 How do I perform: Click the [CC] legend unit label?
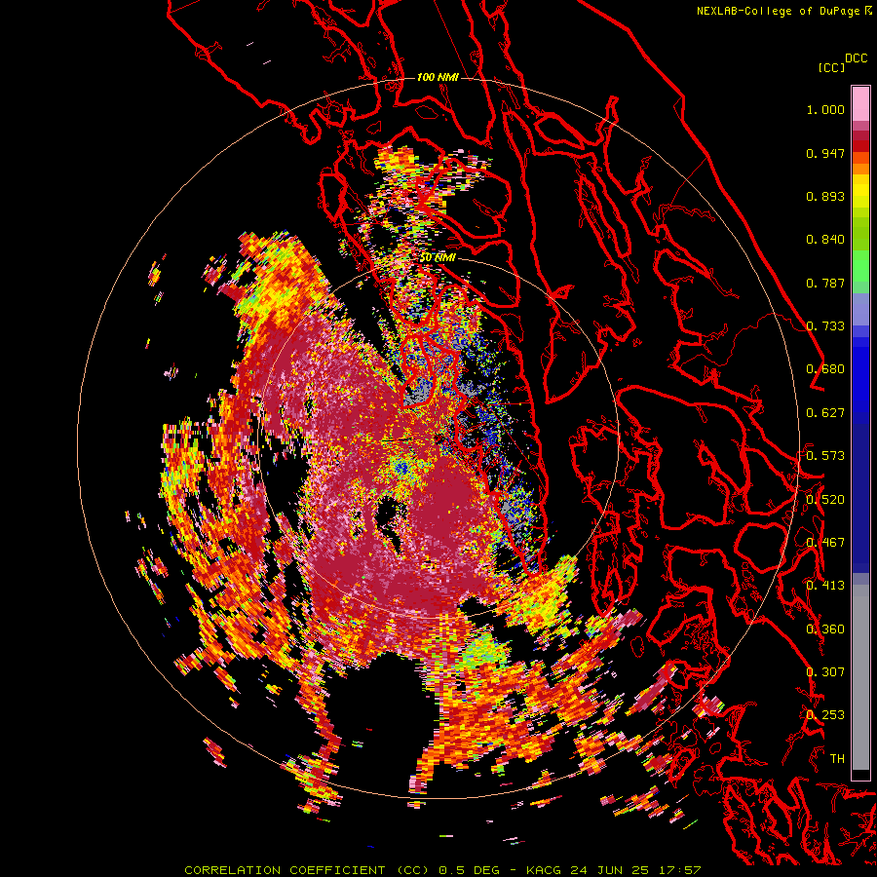coord(831,67)
